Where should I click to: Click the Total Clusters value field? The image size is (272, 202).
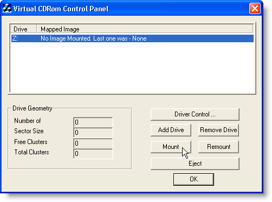93,154
